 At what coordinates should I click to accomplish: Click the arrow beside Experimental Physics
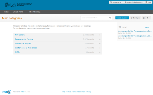tap(99, 39)
